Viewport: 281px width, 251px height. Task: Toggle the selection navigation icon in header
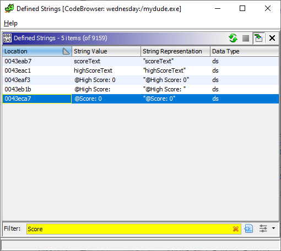pos(258,38)
